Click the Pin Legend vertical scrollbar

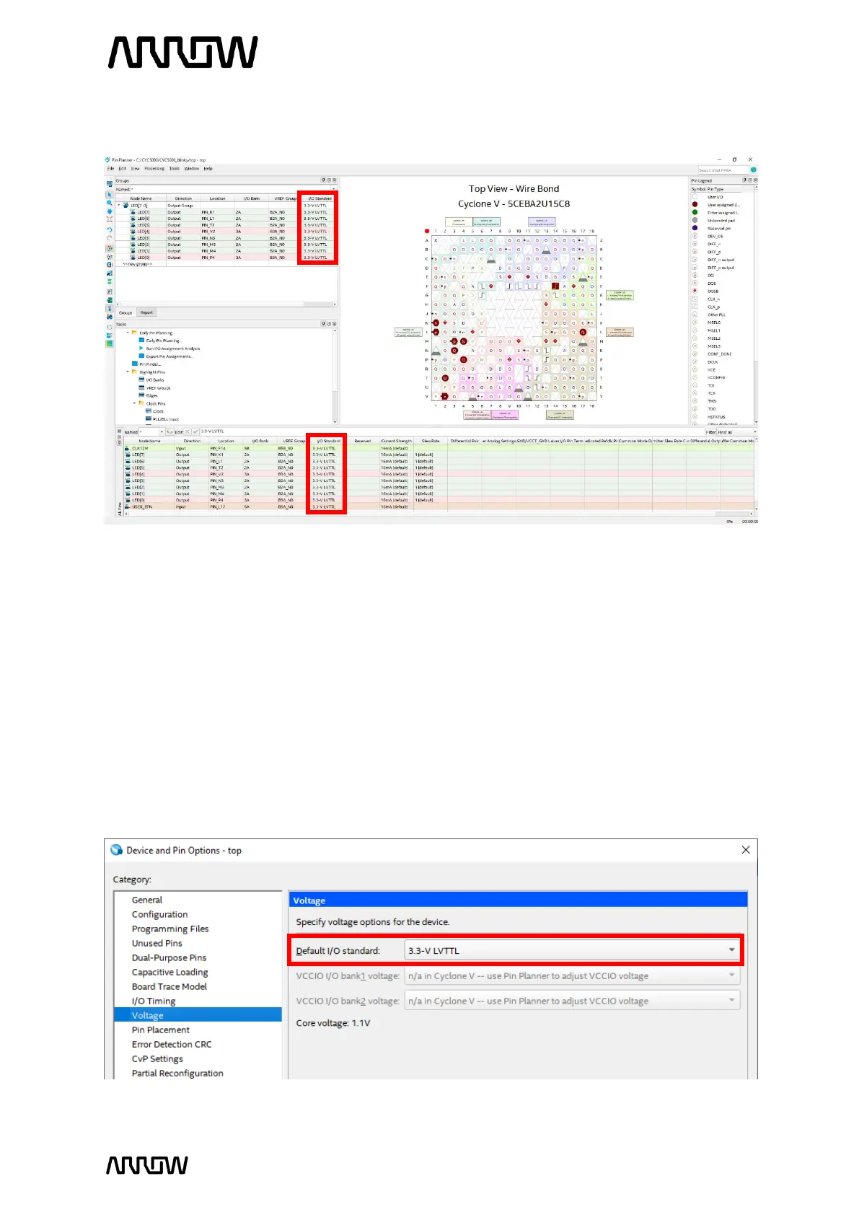pyautogui.click(x=756, y=303)
